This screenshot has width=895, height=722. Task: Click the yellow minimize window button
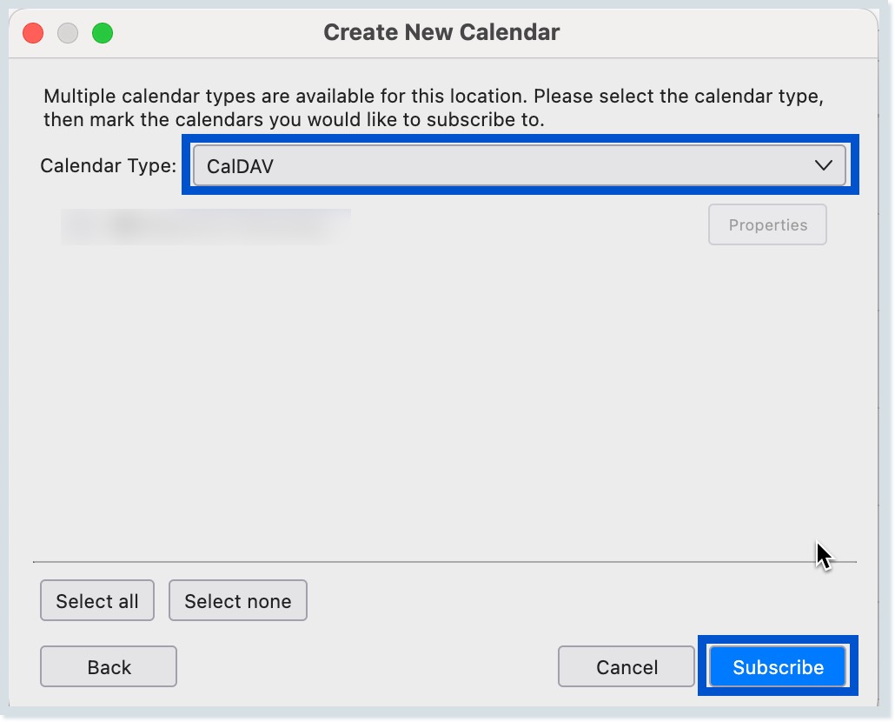click(x=68, y=33)
